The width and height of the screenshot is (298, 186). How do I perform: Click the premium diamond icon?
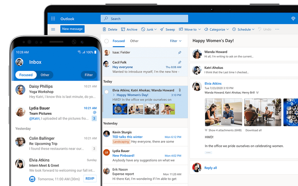tap(293, 18)
